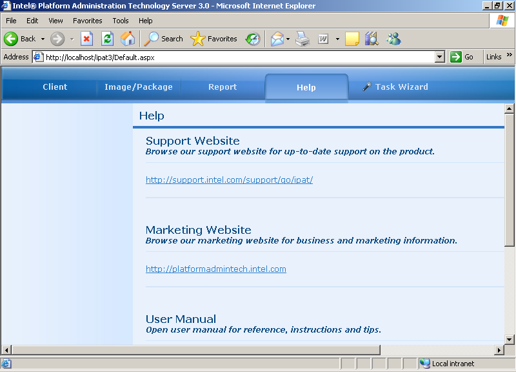Go to the Home page icon
The height and width of the screenshot is (372, 516).
(x=128, y=39)
